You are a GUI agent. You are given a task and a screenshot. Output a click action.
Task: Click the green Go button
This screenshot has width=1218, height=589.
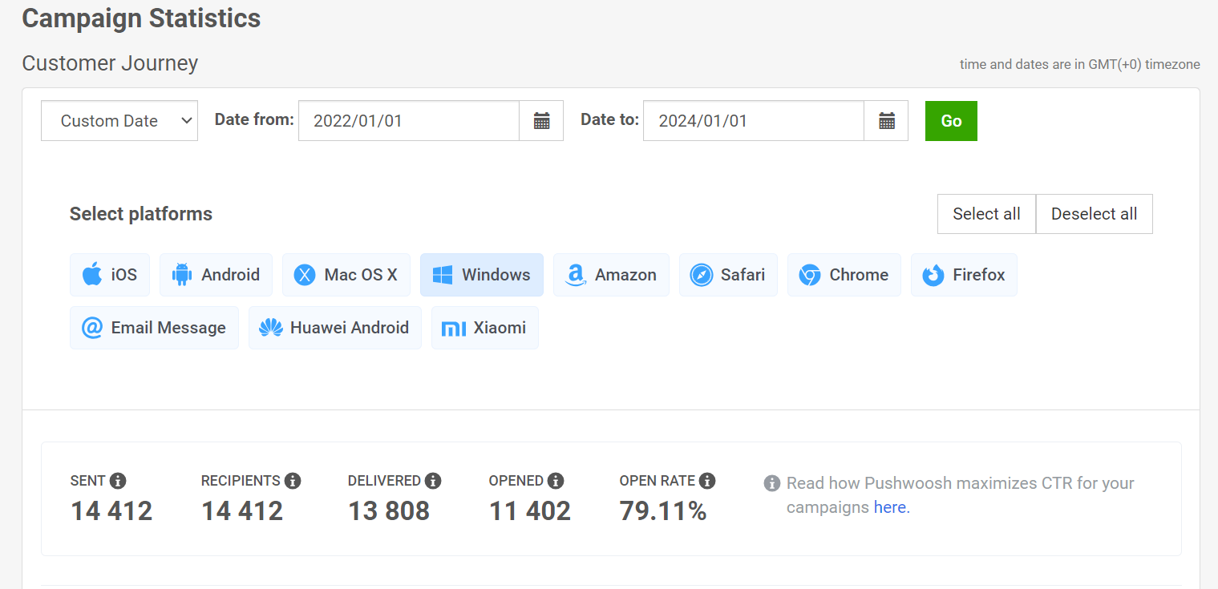(x=951, y=120)
